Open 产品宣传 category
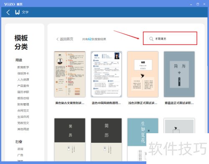Screen dimensions: 209x164 pos(23,86)
